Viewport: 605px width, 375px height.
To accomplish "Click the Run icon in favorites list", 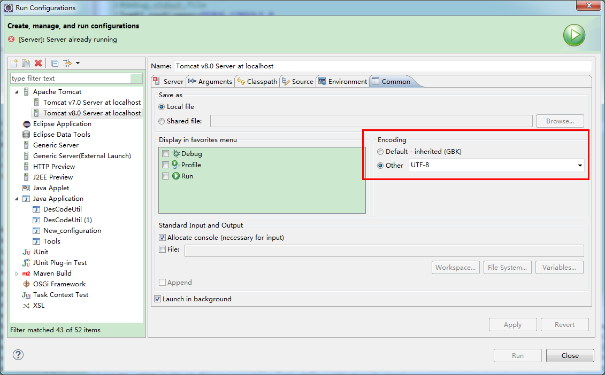I will [176, 176].
